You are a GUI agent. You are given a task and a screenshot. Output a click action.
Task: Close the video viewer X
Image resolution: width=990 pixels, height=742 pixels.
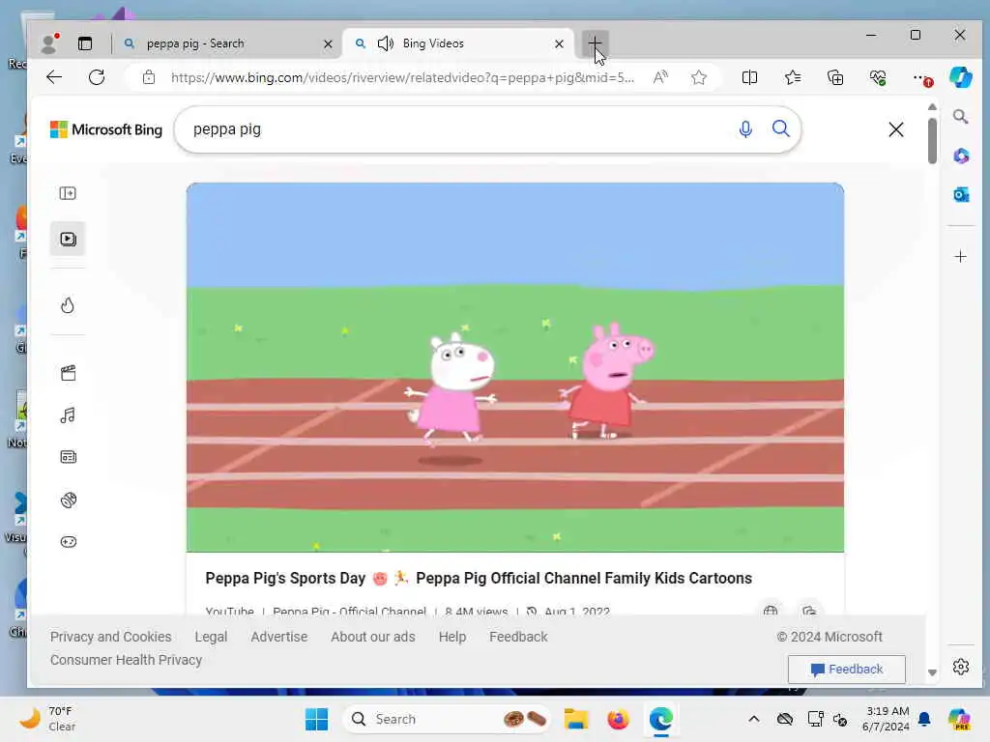896,129
